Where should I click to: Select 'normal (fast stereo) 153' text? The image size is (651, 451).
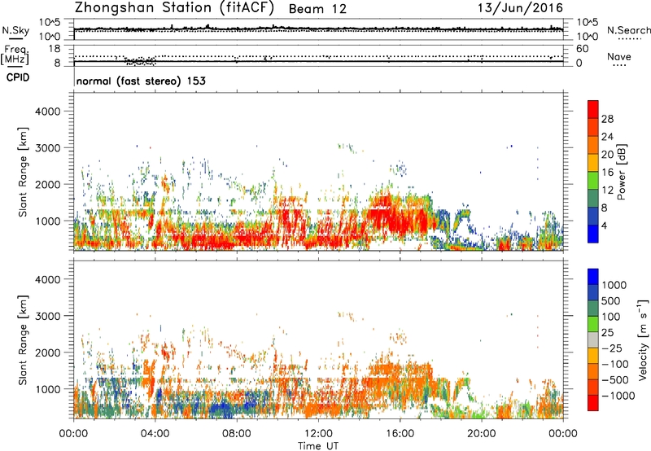pyautogui.click(x=141, y=81)
